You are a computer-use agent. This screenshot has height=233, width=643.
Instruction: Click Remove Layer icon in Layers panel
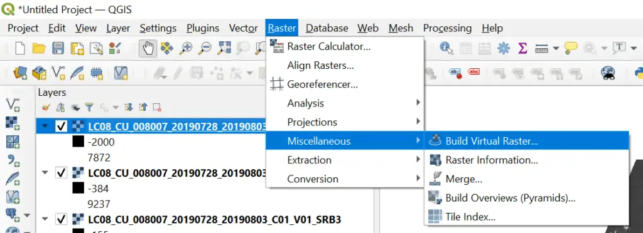[x=156, y=108]
